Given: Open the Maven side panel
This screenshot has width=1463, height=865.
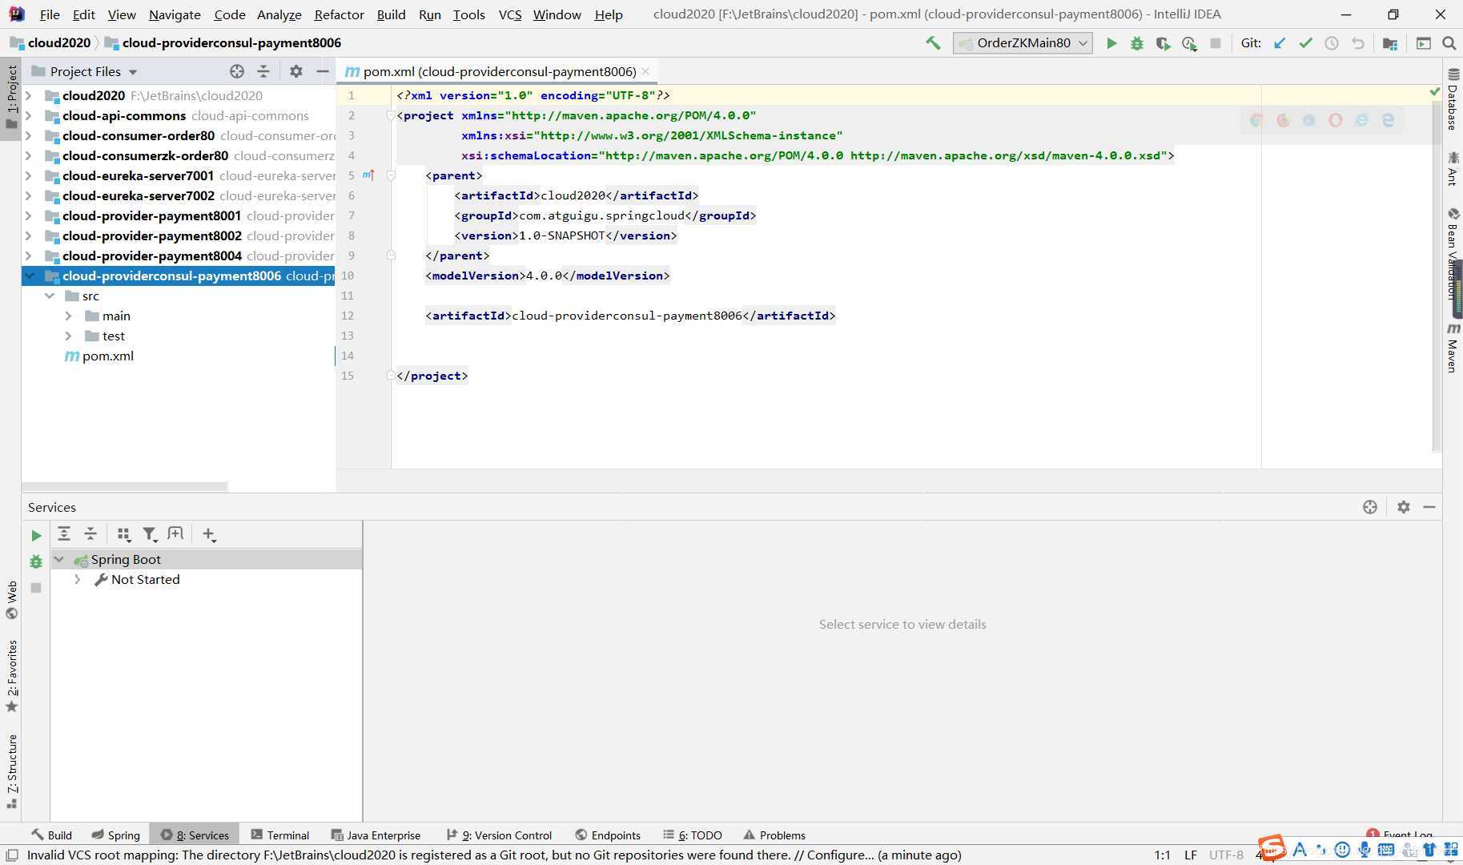Looking at the screenshot, I should 1453,348.
